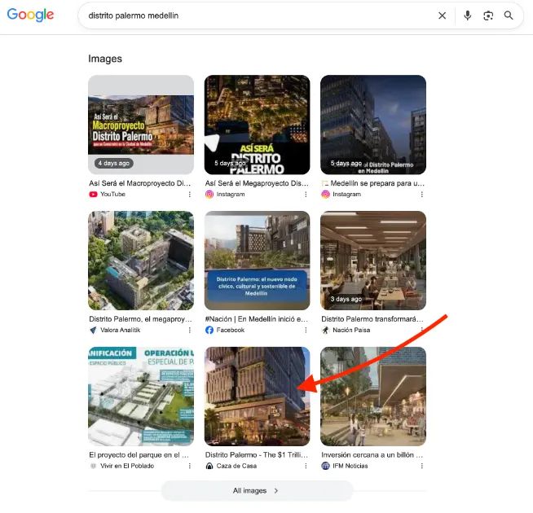Click the Instagram icon under 'Así Será el Megaproyecto'
This screenshot has width=533, height=513.
coord(209,195)
